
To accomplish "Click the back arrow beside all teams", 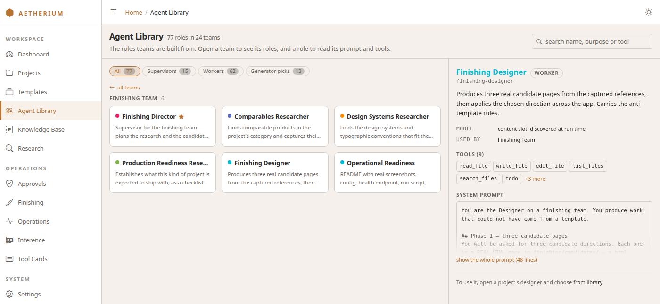I will pos(112,88).
